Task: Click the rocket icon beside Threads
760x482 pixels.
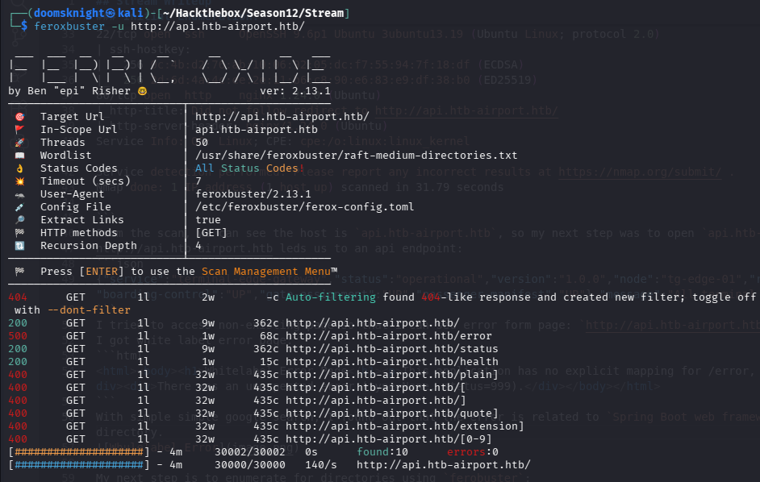Action: [19, 143]
